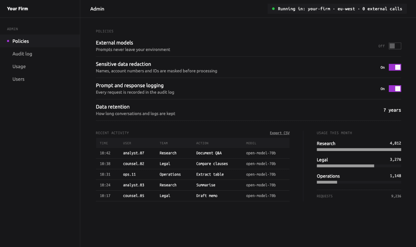
Task: Export recent activity as CSV
Action: [x=280, y=133]
